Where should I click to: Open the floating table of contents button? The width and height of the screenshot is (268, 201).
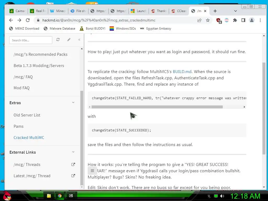point(92,171)
